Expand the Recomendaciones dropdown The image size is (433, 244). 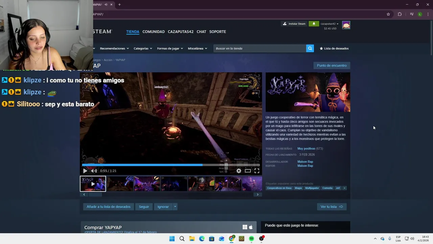(114, 48)
